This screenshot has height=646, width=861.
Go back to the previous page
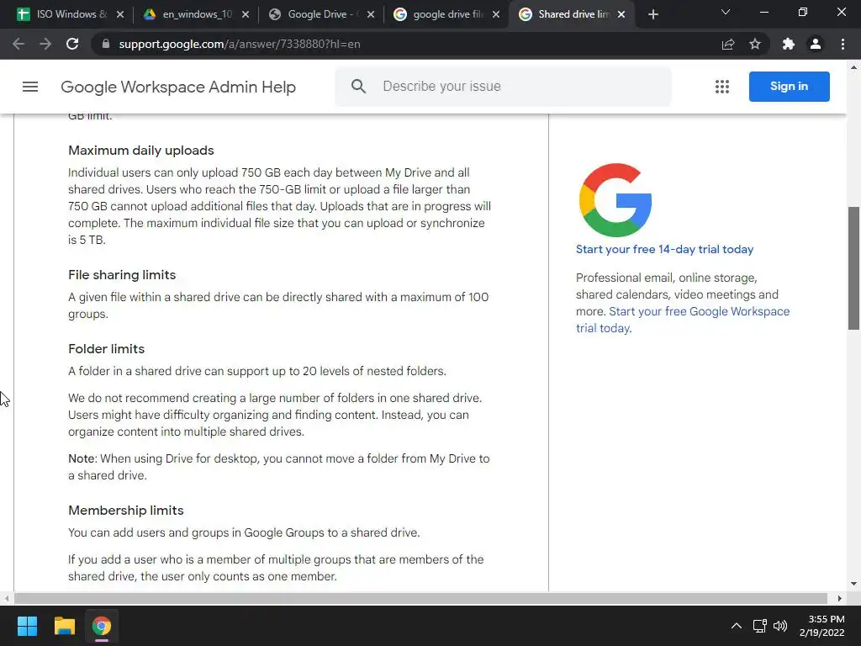click(18, 44)
